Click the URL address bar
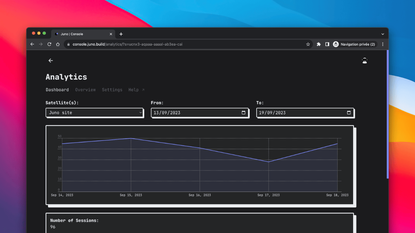 coord(187,44)
